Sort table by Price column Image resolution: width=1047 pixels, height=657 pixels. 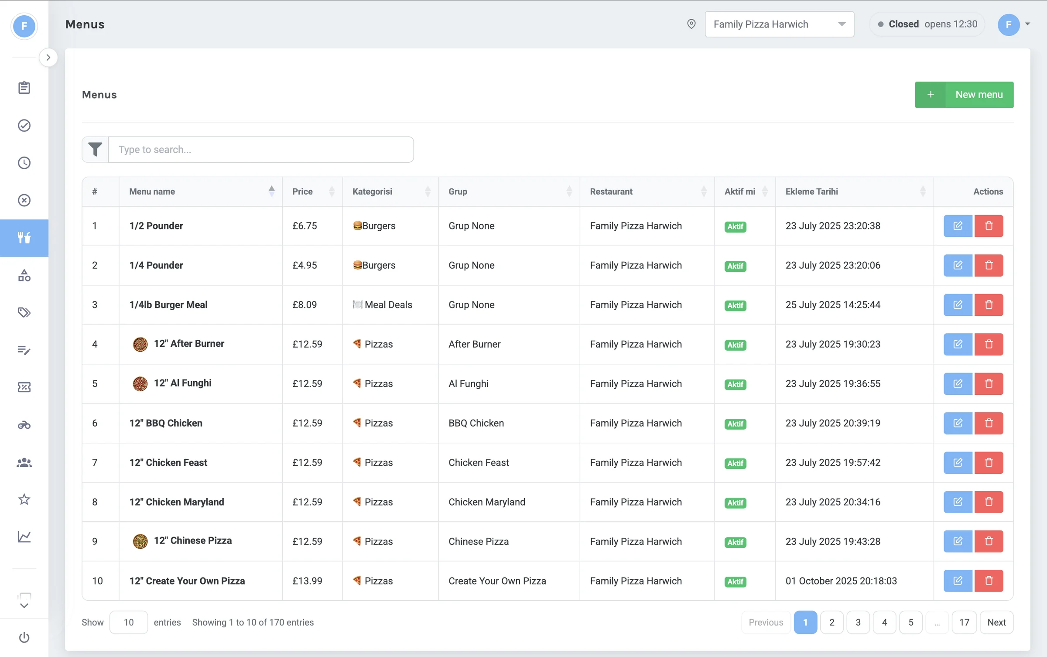(312, 192)
